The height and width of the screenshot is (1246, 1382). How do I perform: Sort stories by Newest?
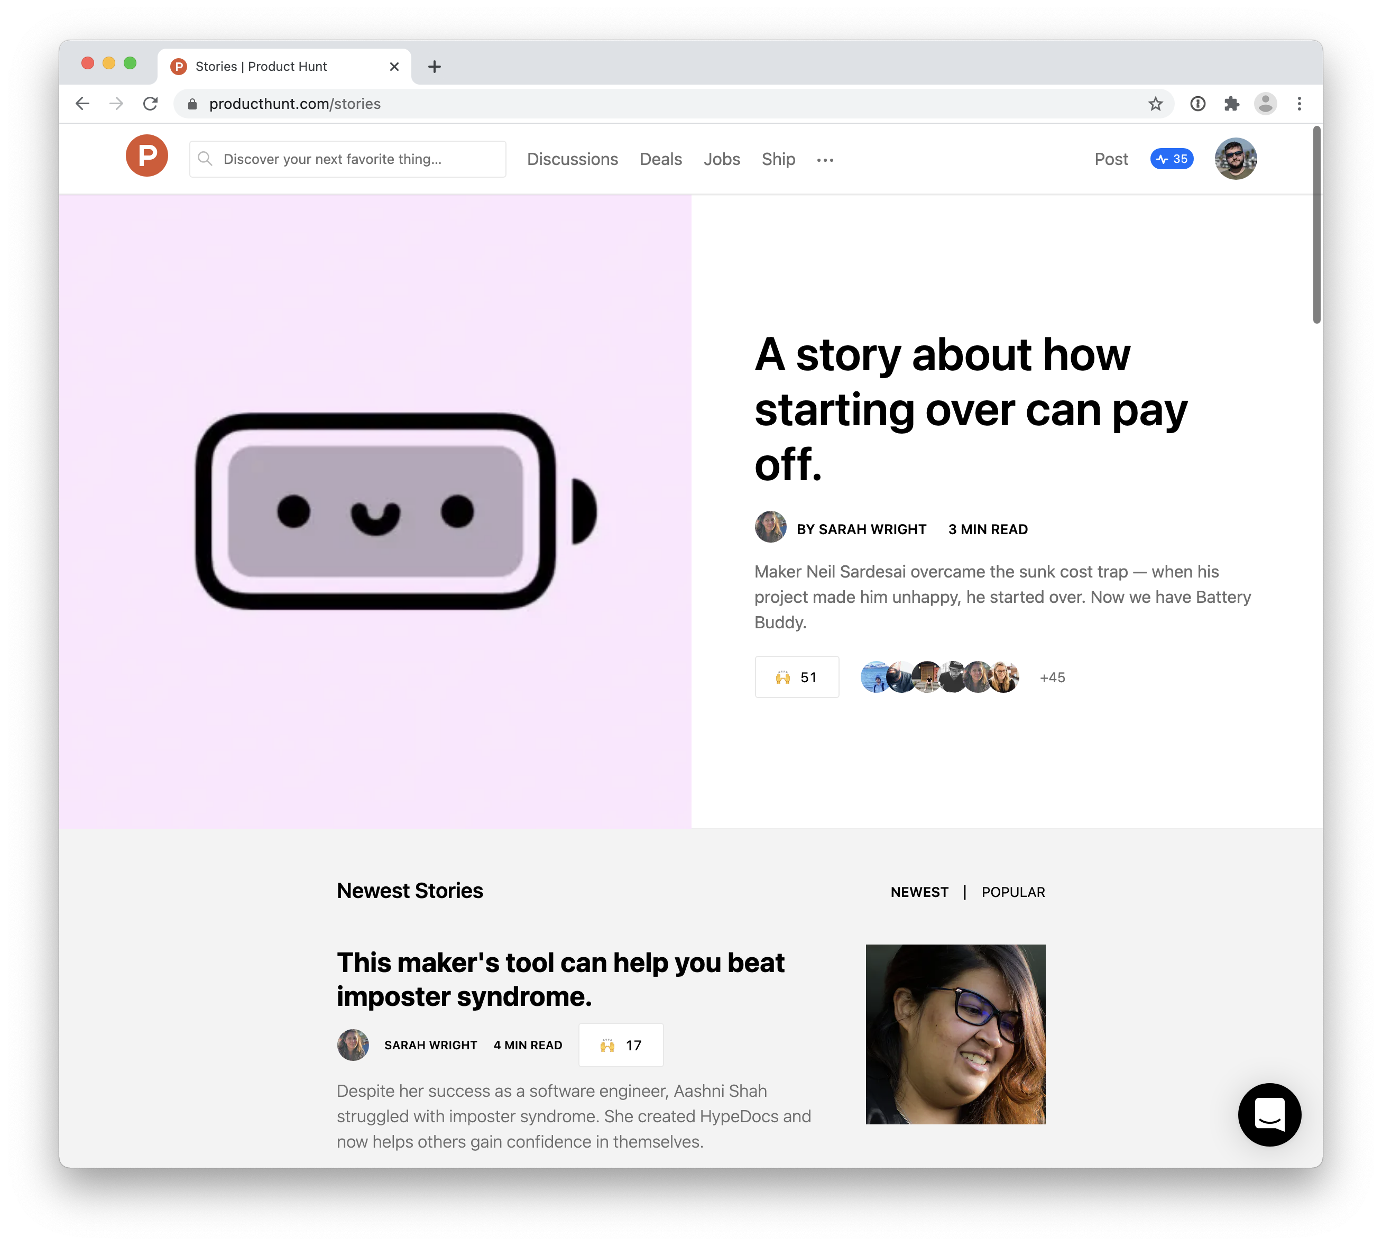click(919, 891)
